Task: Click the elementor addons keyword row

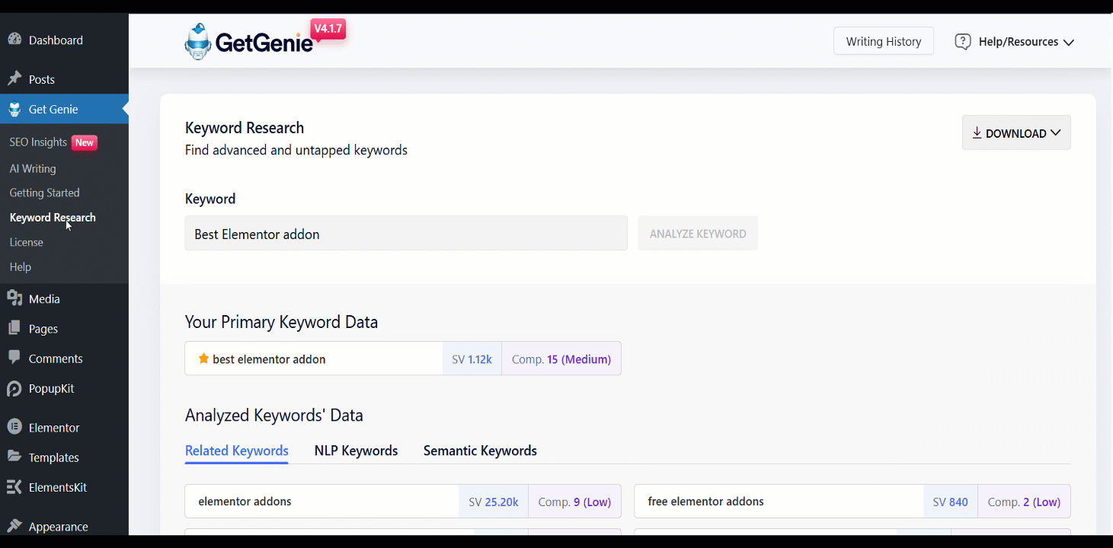Action: click(403, 502)
